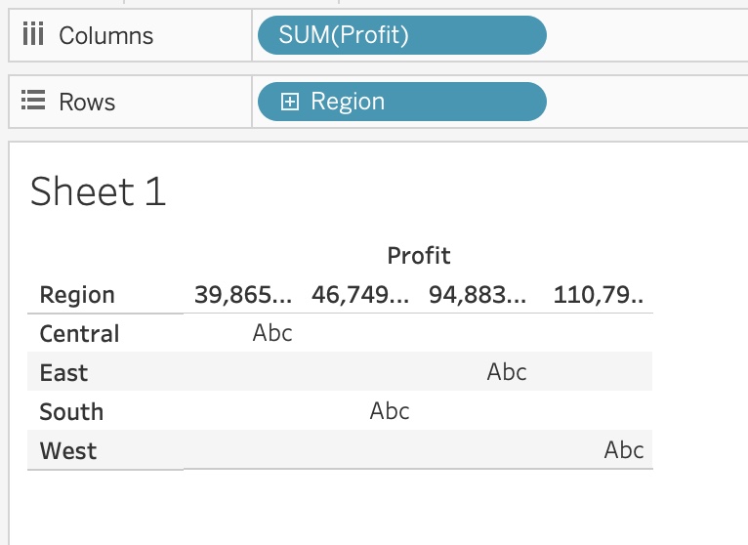Click the Columns shelf icon
The width and height of the screenshot is (748, 545).
point(34,36)
